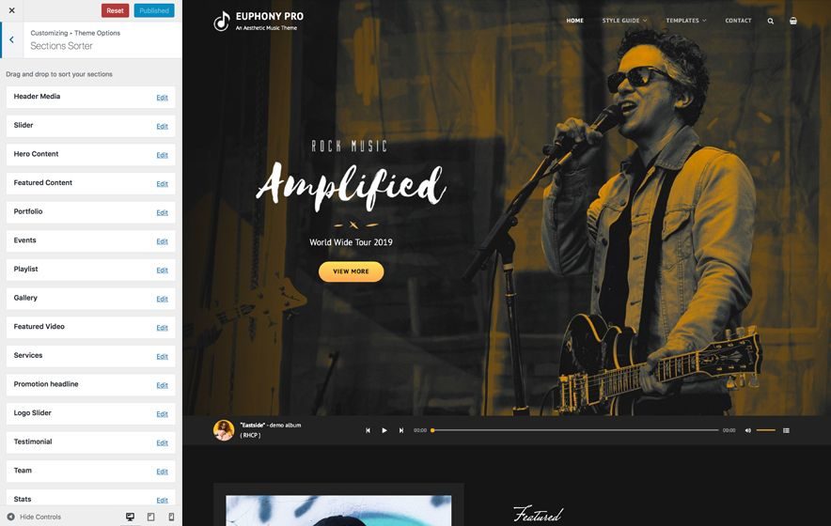This screenshot has width=831, height=526.
Task: Close the Customizer with the X icon
Action: point(11,10)
